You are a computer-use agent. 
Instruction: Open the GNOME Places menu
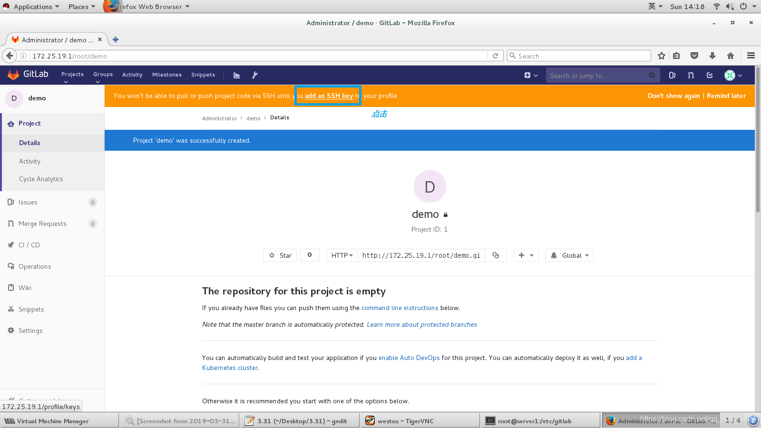point(81,7)
